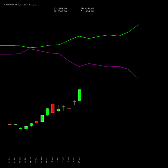Select the large red candle for 12 Jan

(53, 108)
